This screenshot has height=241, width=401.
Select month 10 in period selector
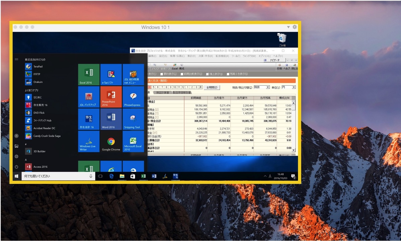click(175, 87)
